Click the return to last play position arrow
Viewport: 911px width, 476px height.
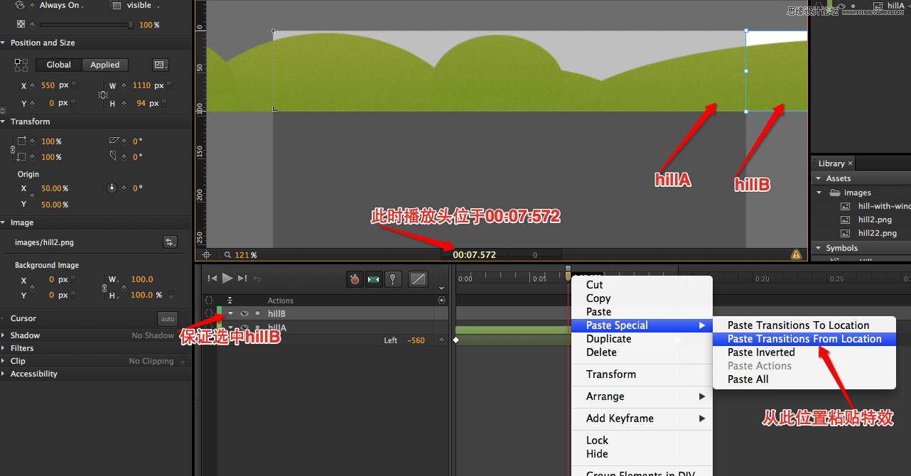point(257,278)
